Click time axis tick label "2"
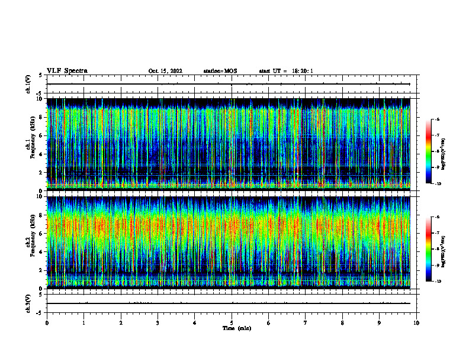 click(x=121, y=323)
